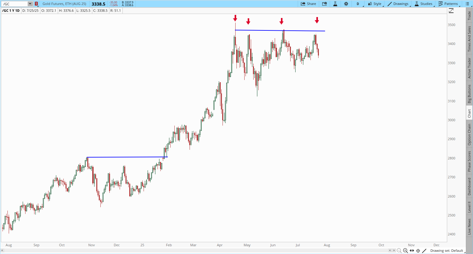Click the Share button
Image resolution: width=473 pixels, height=254 pixels.
(x=308, y=4)
